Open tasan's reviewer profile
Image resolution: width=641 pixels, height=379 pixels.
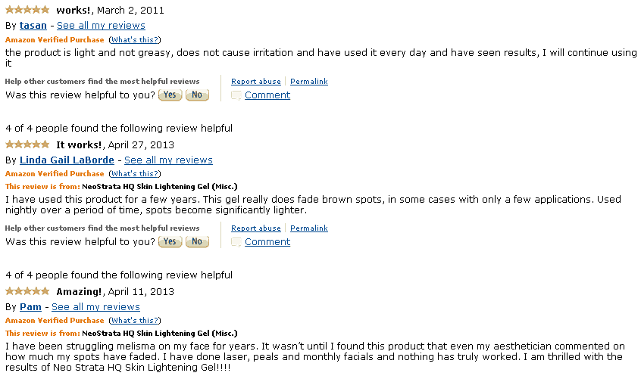click(33, 25)
